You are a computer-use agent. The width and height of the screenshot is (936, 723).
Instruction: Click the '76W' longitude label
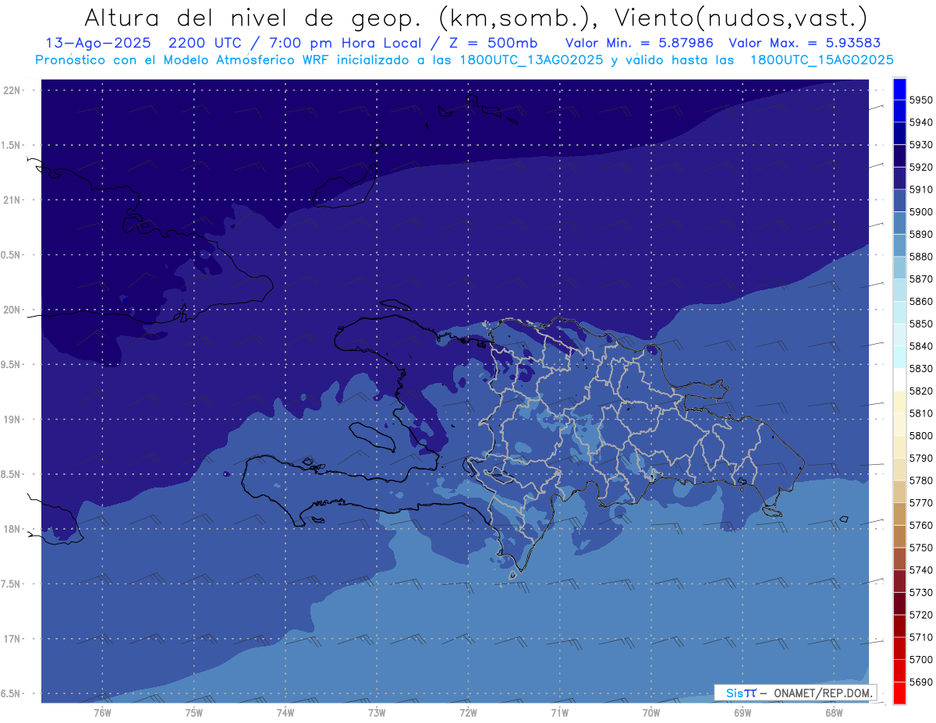[x=102, y=712]
